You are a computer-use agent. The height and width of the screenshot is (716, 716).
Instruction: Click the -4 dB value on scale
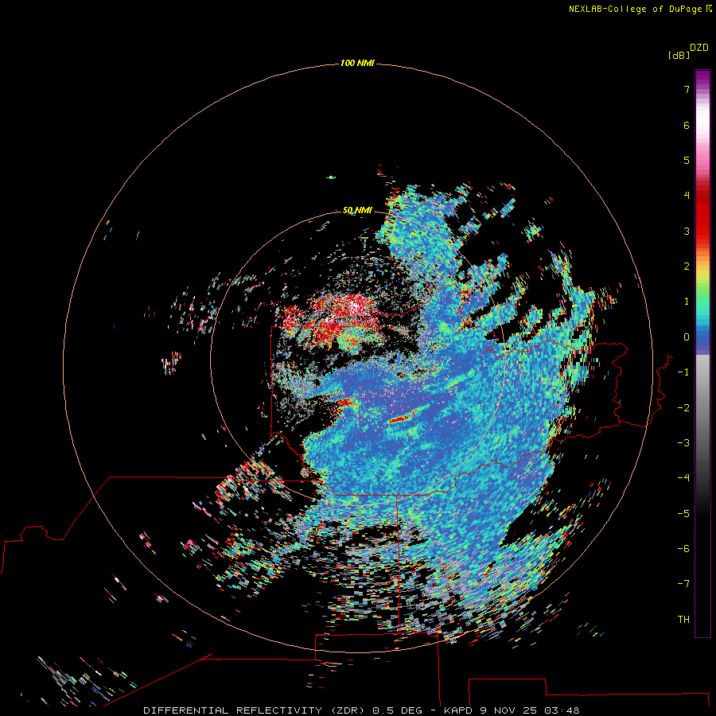pos(683,478)
